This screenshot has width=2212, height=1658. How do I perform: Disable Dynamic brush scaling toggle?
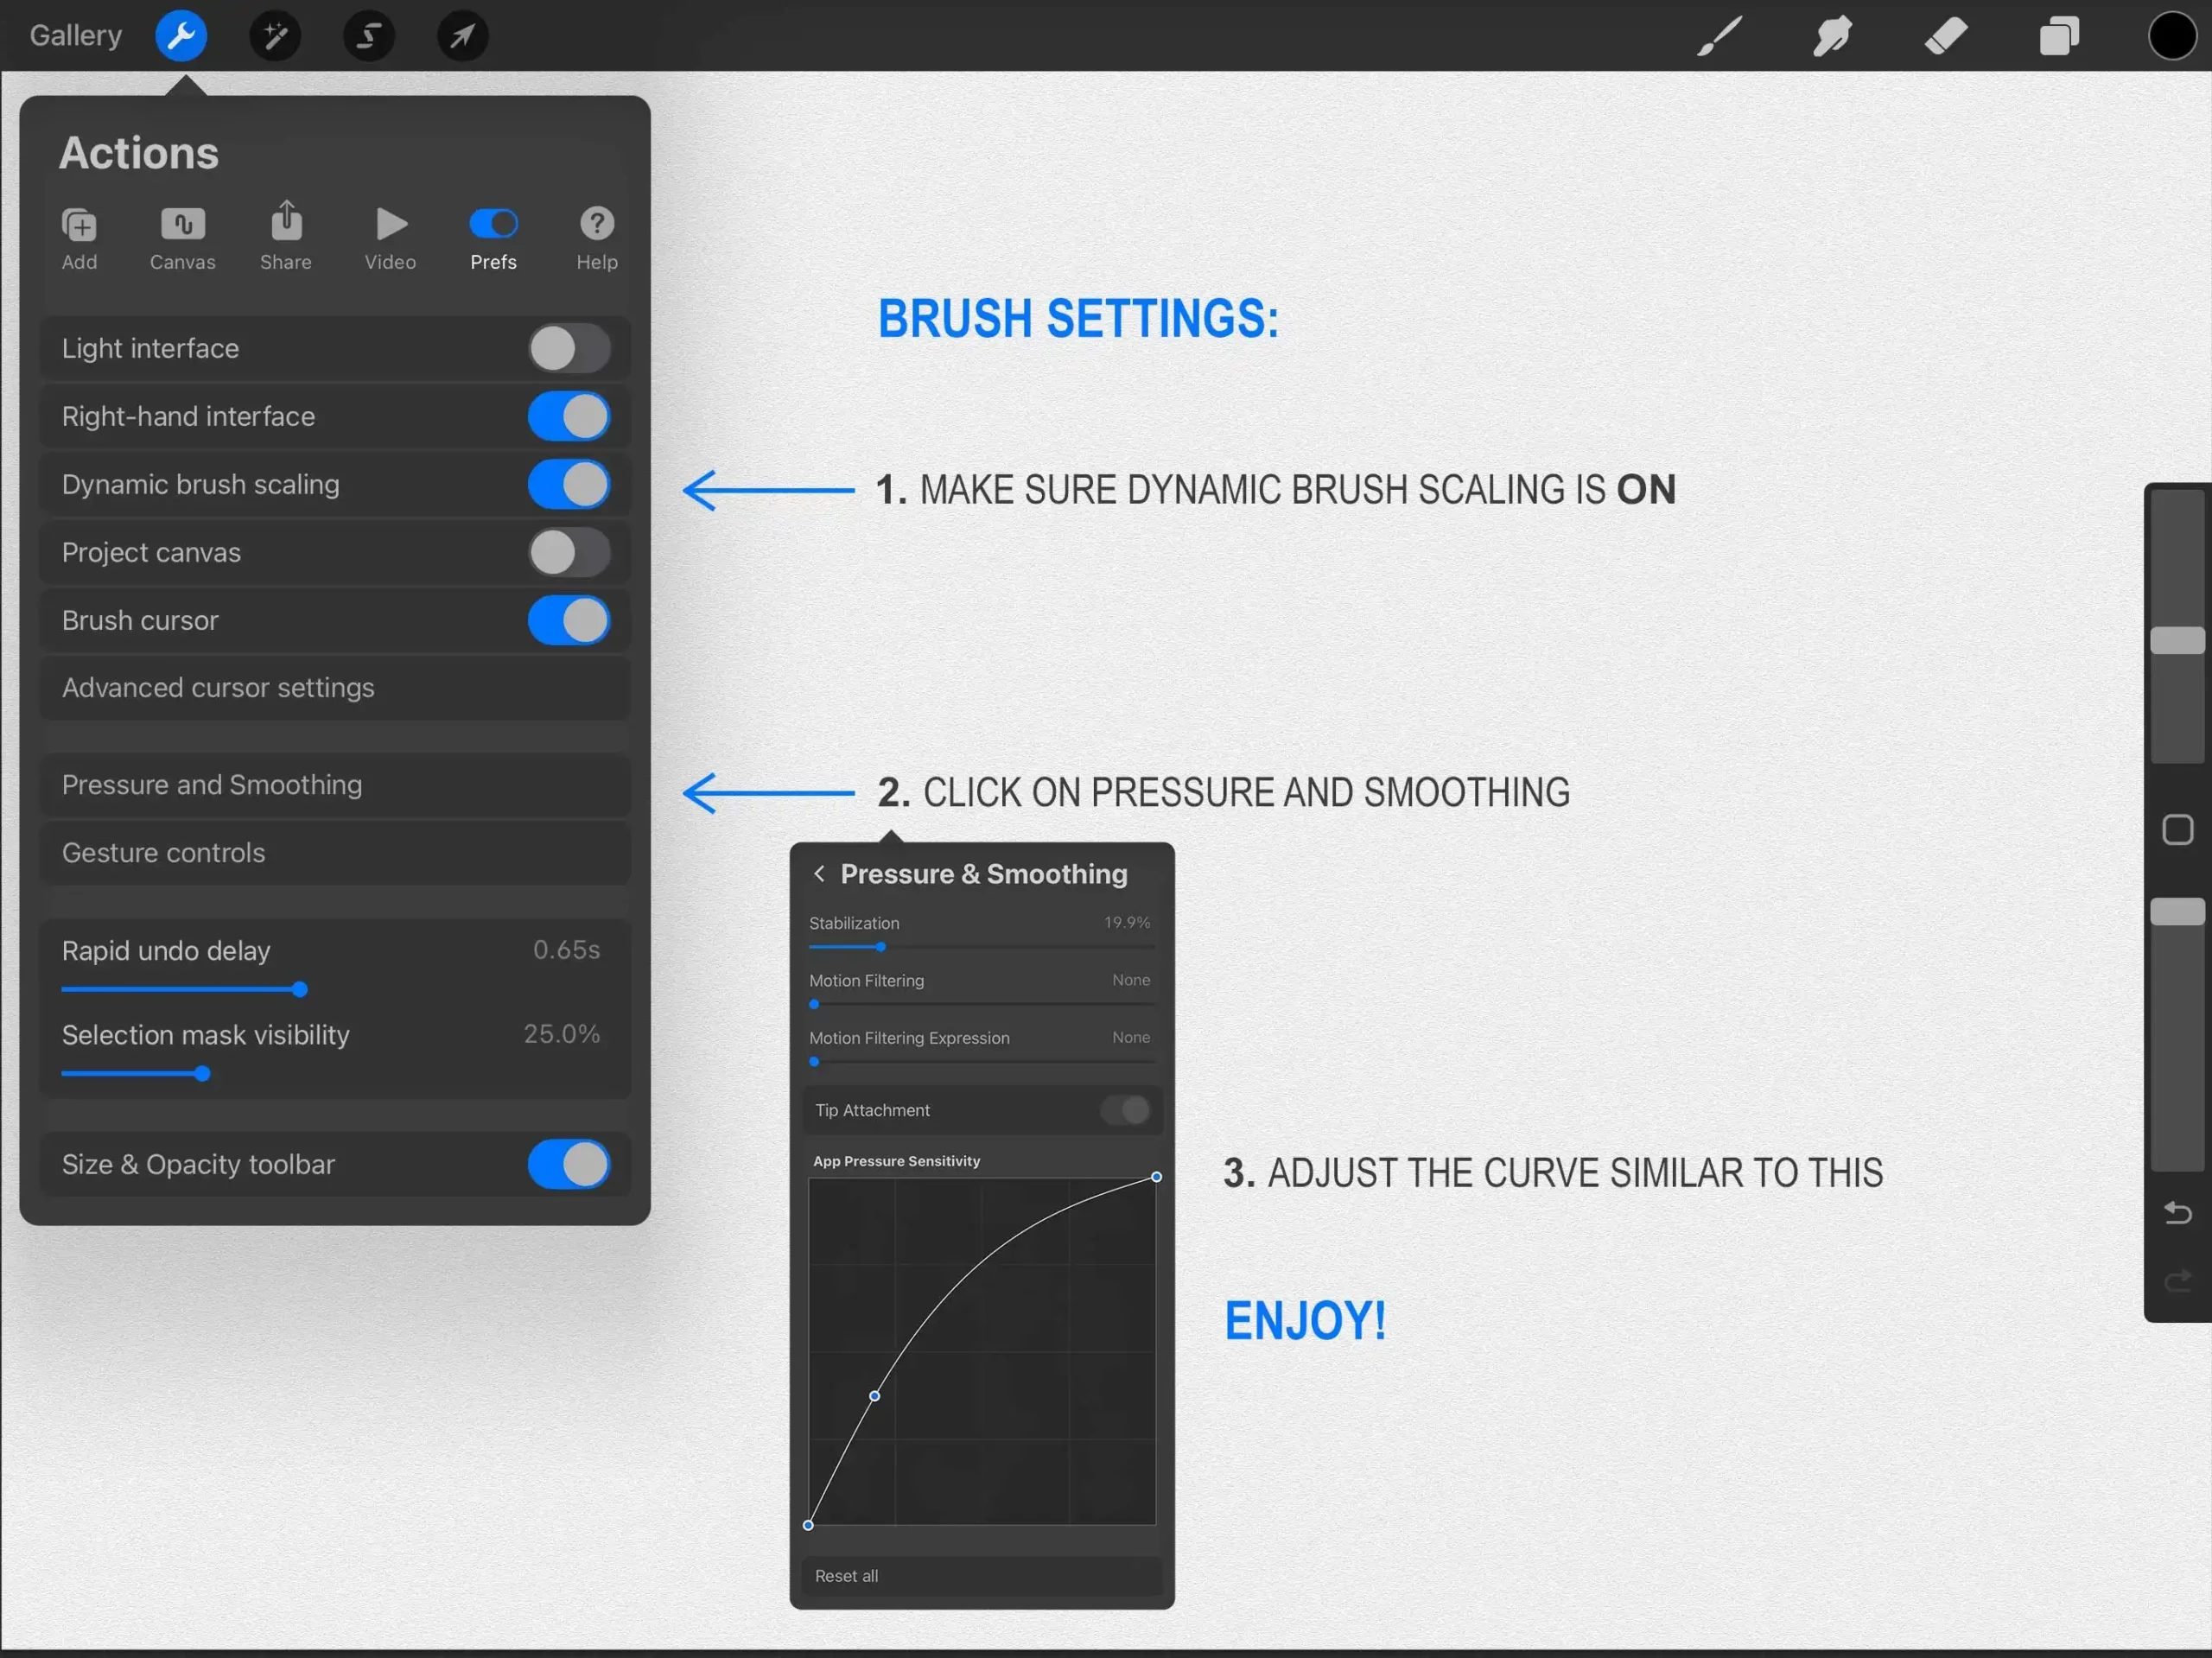pos(569,484)
